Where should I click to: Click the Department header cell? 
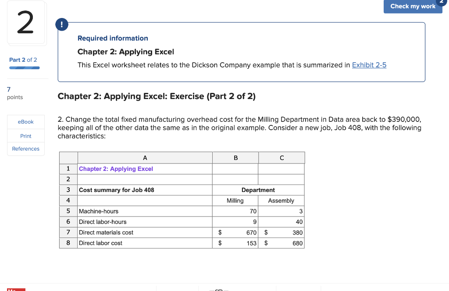258,190
